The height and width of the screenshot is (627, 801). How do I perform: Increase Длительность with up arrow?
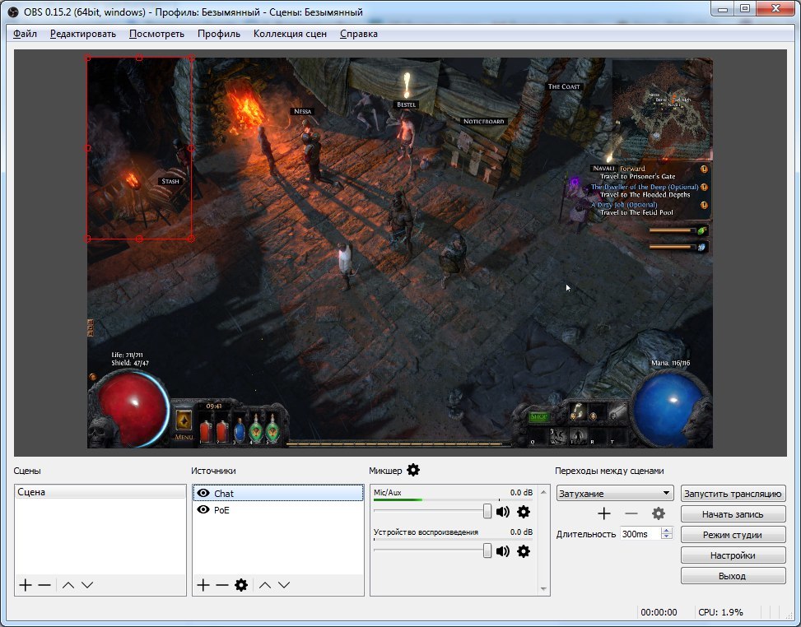pos(666,531)
